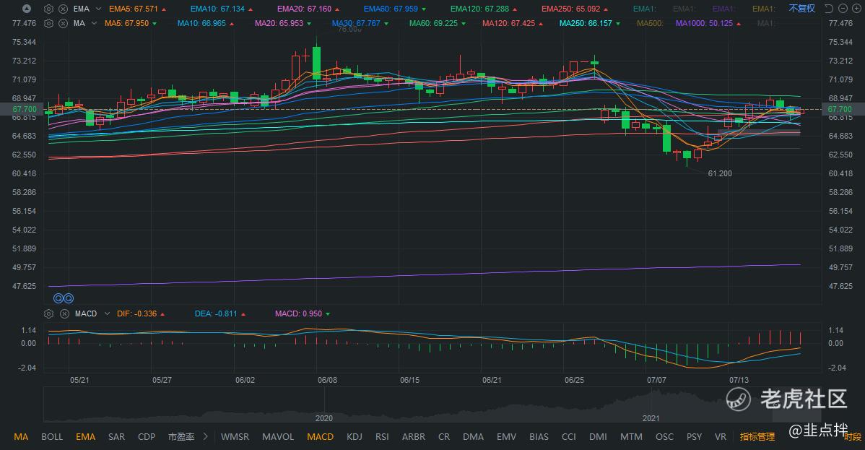Remove the MA indicator via its X icon

(64, 24)
